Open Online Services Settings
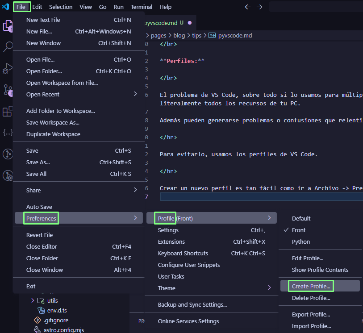363x333 pixels. pos(212,321)
